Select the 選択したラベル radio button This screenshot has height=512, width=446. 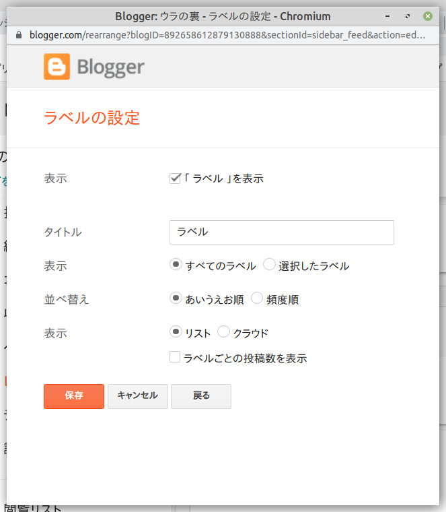269,264
